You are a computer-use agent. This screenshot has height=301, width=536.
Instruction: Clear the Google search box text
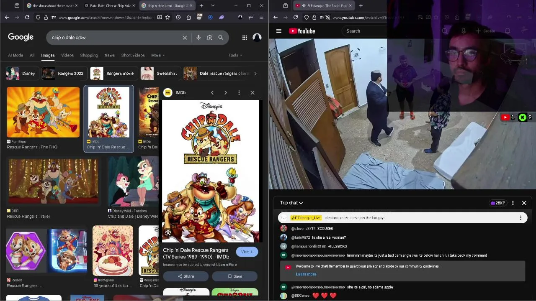[x=185, y=38]
